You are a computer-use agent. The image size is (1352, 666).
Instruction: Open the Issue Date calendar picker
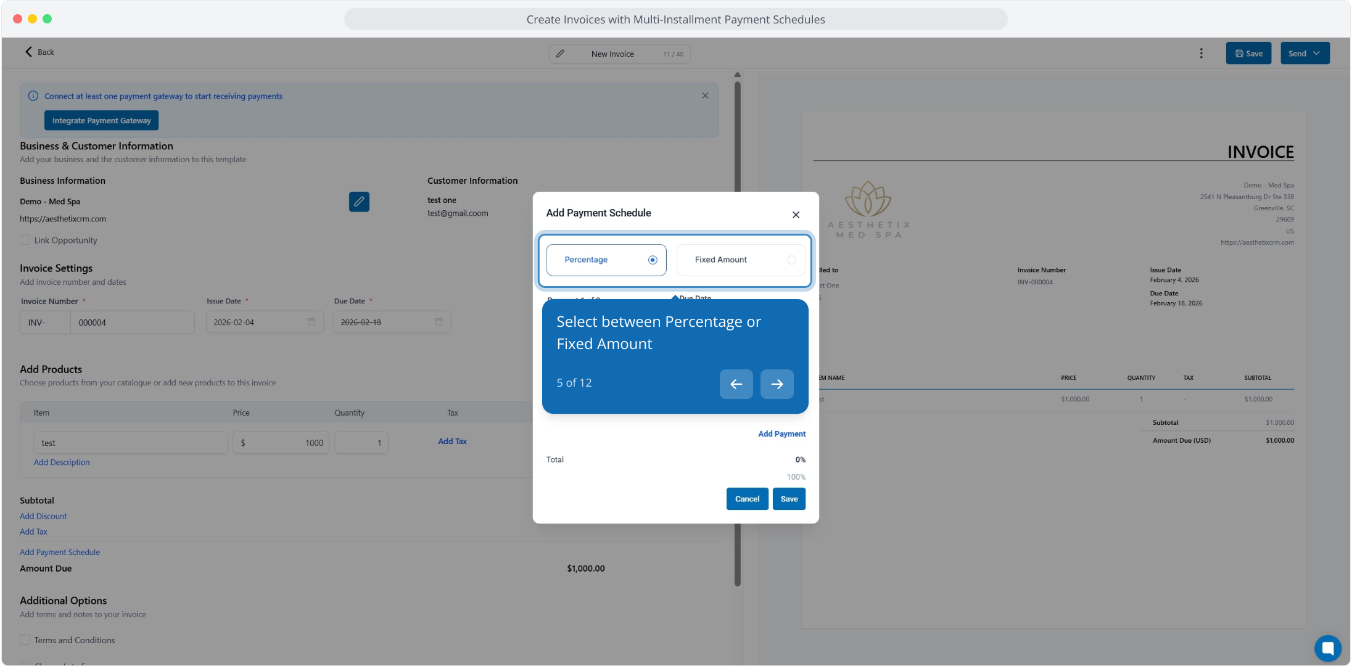point(311,322)
